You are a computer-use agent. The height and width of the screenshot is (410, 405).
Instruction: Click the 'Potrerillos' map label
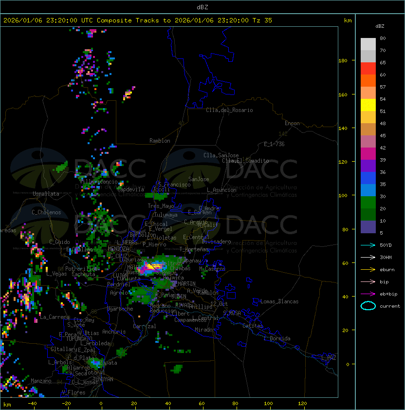click(x=81, y=269)
